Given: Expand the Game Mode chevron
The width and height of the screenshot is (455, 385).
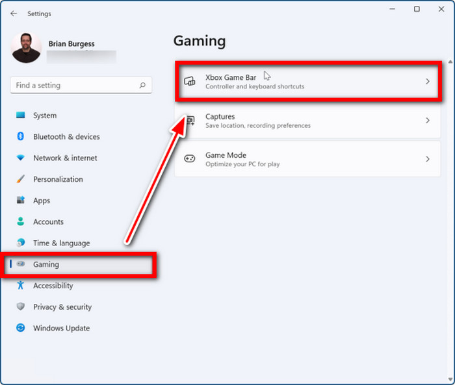Looking at the screenshot, I should click(428, 159).
